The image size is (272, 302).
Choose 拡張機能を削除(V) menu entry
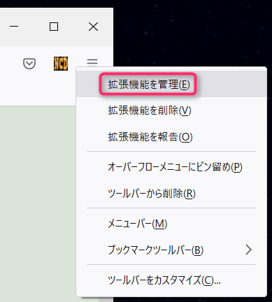(x=171, y=110)
